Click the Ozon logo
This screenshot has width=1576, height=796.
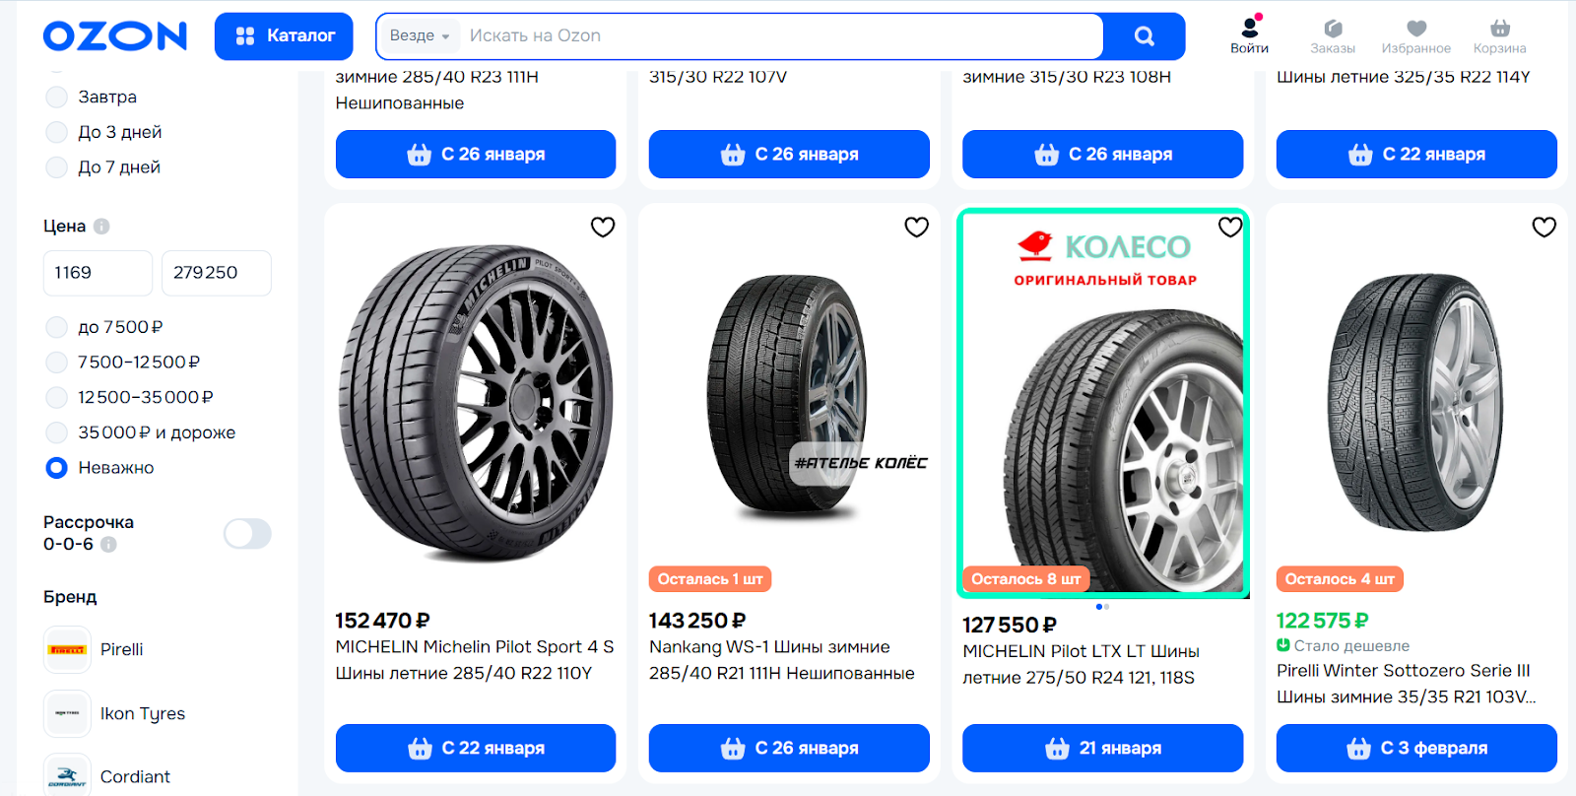(114, 36)
